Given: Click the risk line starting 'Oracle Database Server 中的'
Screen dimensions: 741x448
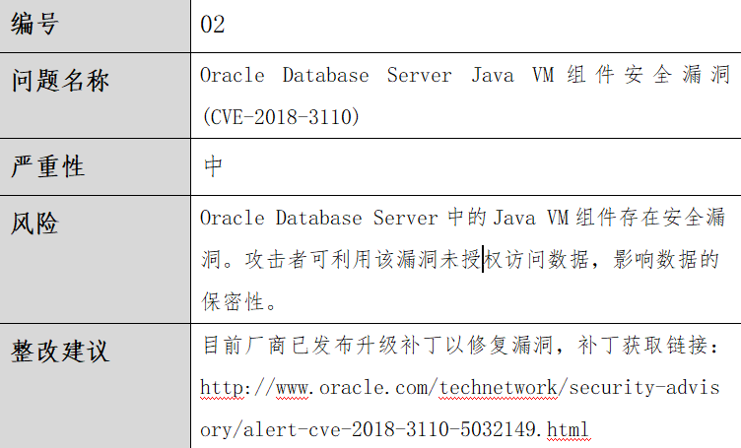Looking at the screenshot, I should [x=463, y=218].
